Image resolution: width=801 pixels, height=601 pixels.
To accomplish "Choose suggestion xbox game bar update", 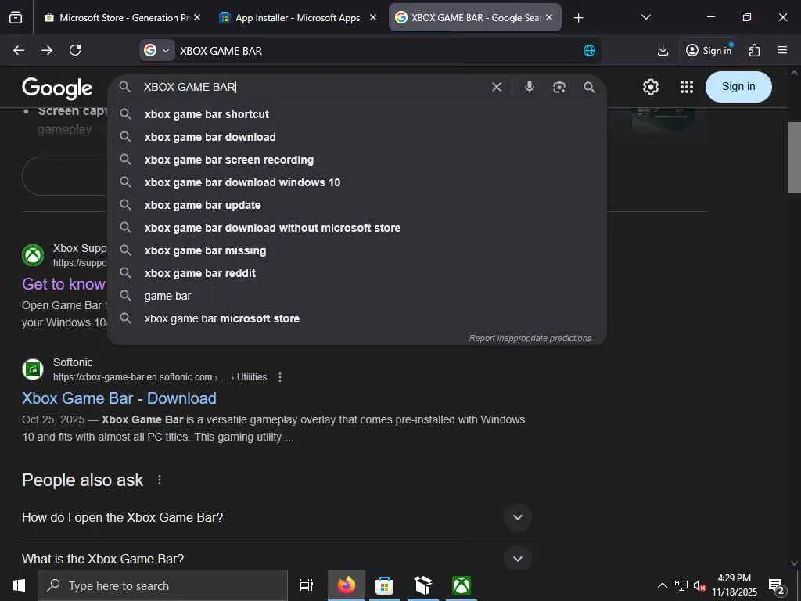I will click(x=357, y=205).
